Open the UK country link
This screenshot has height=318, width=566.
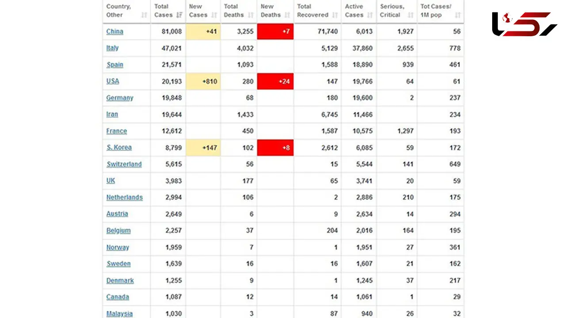(x=111, y=181)
